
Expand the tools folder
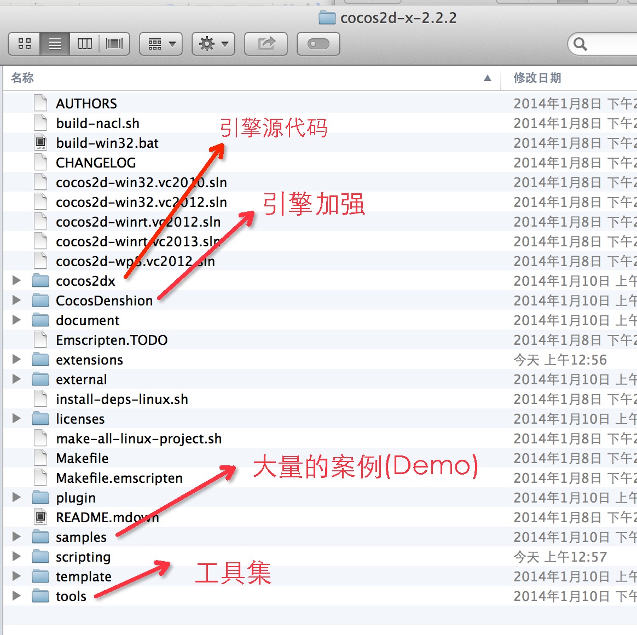(x=16, y=596)
